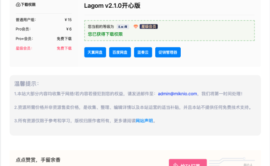Click the green 您已获得下载权限 message
This screenshot has width=270, height=166.
pos(105,34)
